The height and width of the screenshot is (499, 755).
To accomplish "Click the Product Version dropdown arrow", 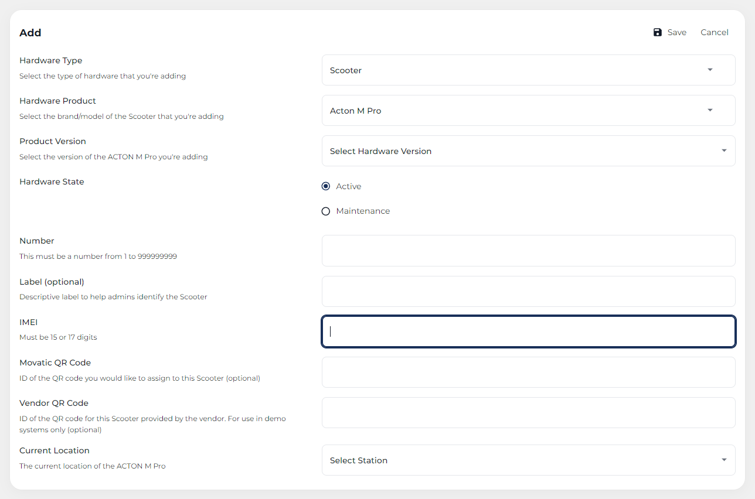I will point(724,151).
